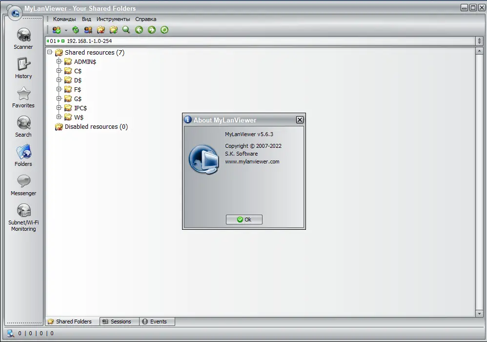The height and width of the screenshot is (342, 487).
Task: Open the Favorites star in sidebar
Action: tap(23, 97)
